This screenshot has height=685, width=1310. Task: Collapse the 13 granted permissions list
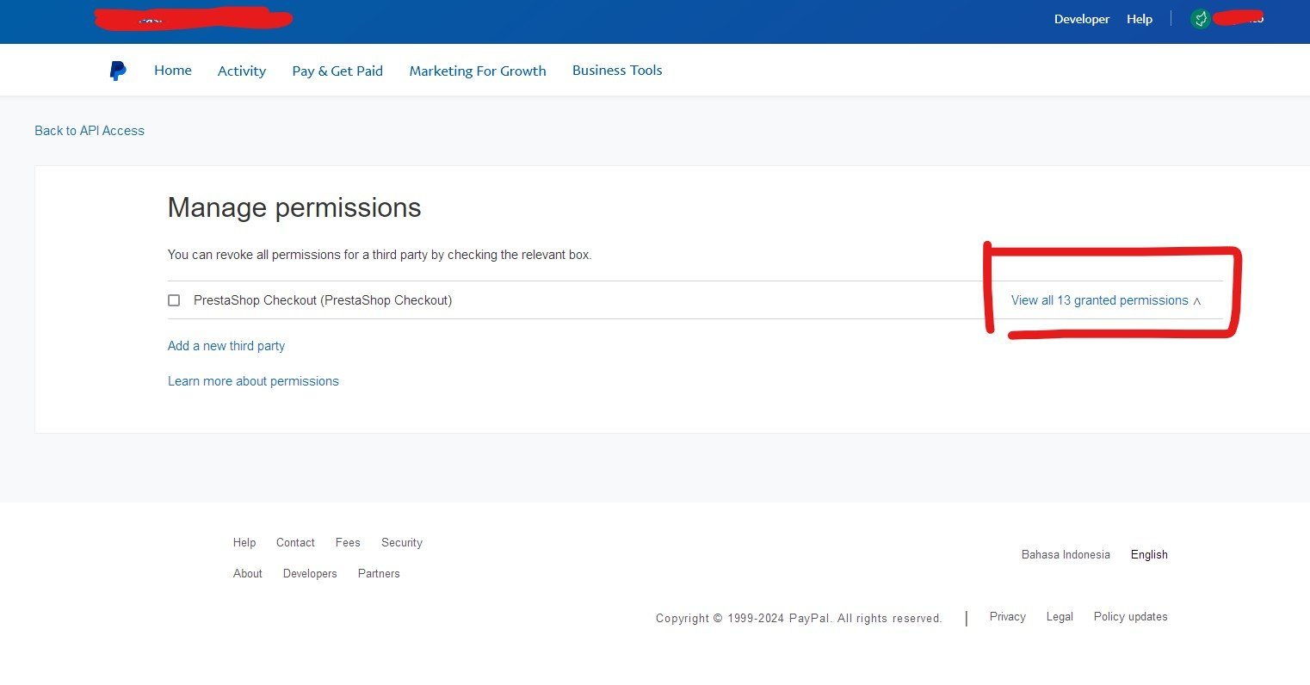1106,300
